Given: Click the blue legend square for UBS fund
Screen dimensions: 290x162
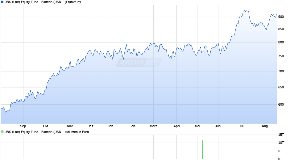Looking at the screenshot, I should [2, 2].
